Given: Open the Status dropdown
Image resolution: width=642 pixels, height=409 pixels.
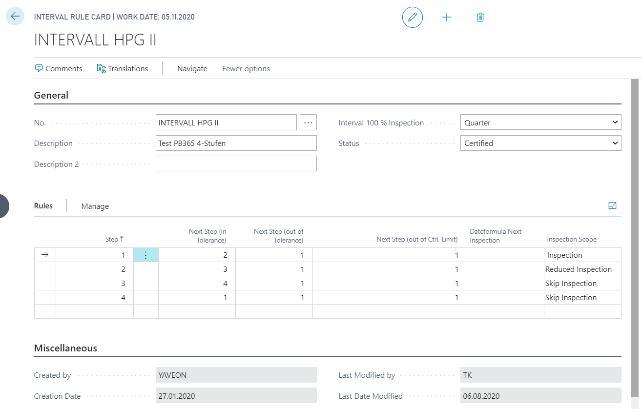Looking at the screenshot, I should pos(541,143).
